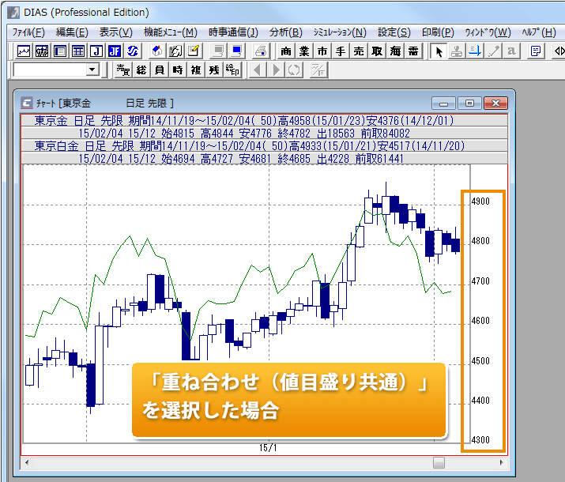Image resolution: width=565 pixels, height=482 pixels.
Task: Open the ファイル(F) menu
Action: pos(28,32)
